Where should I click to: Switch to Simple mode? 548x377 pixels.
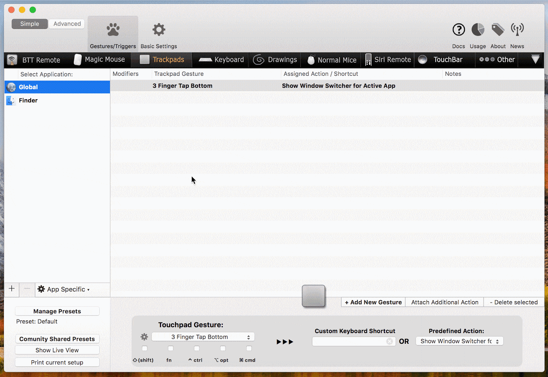(29, 24)
